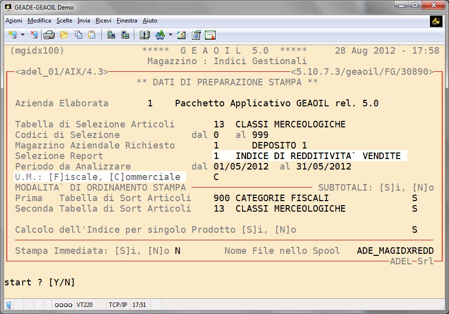This screenshot has width=449, height=314.
Task: Click the font size icon
Action: click(160, 35)
